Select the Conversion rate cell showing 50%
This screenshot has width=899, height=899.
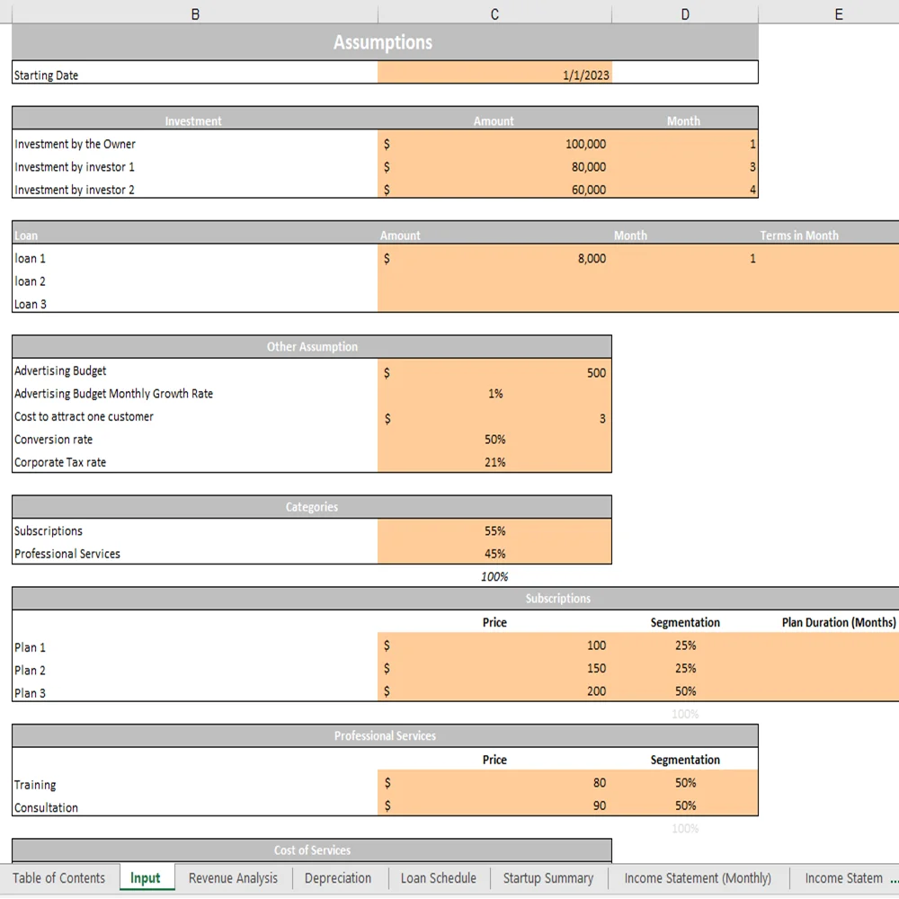[494, 440]
